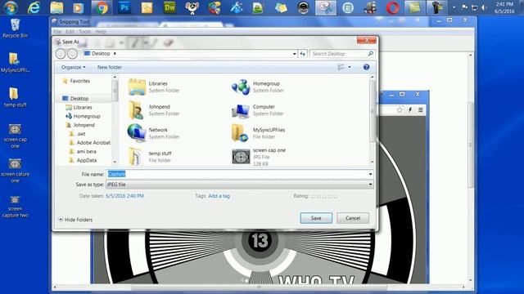Select screen capture two desktop file
The height and width of the screenshot is (294, 524).
click(x=15, y=207)
